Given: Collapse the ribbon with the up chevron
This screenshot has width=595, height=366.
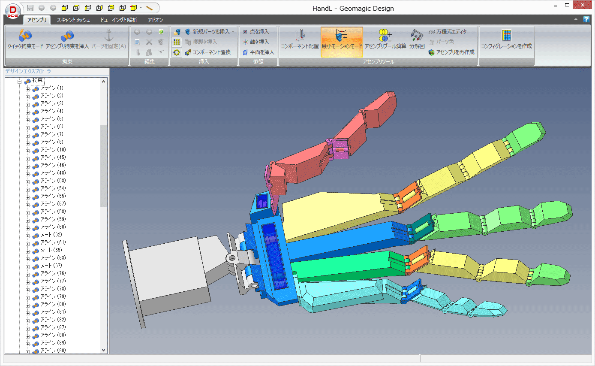Looking at the screenshot, I should (576, 20).
